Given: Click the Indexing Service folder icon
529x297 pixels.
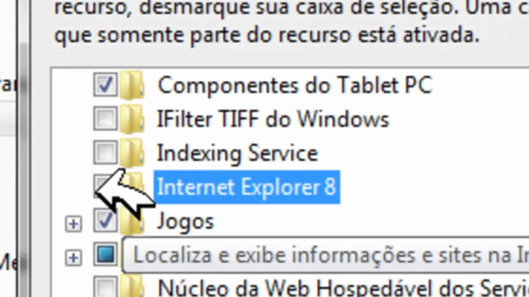Looking at the screenshot, I should (x=132, y=153).
